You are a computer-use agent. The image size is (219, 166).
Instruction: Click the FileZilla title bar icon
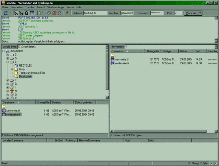pyautogui.click(x=3, y=3)
